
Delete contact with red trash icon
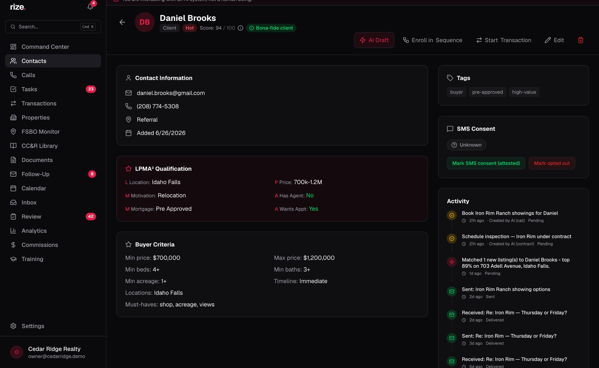pos(581,40)
